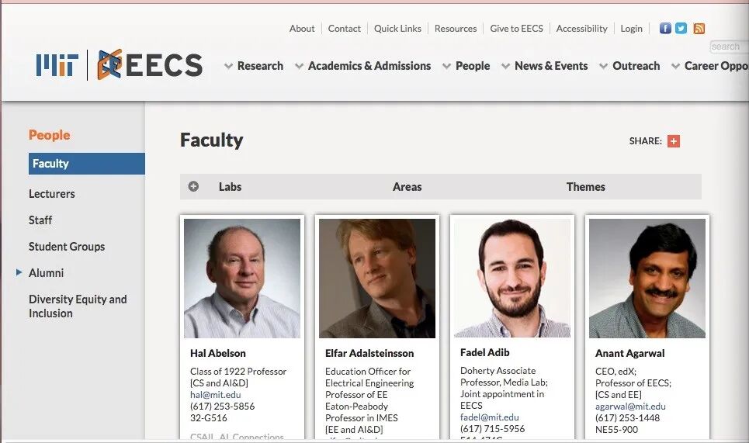Open the Twitter icon link
Screen dimensions: 749x443
[681, 28]
